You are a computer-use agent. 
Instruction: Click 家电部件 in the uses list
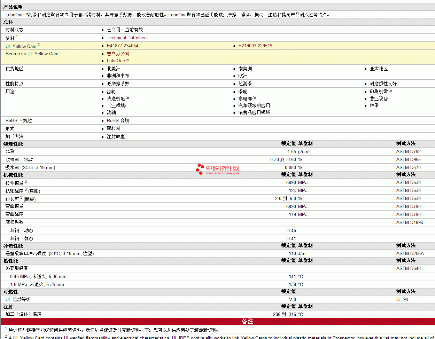click(x=247, y=98)
